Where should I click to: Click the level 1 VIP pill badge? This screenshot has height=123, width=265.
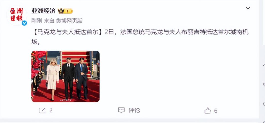point(69,11)
